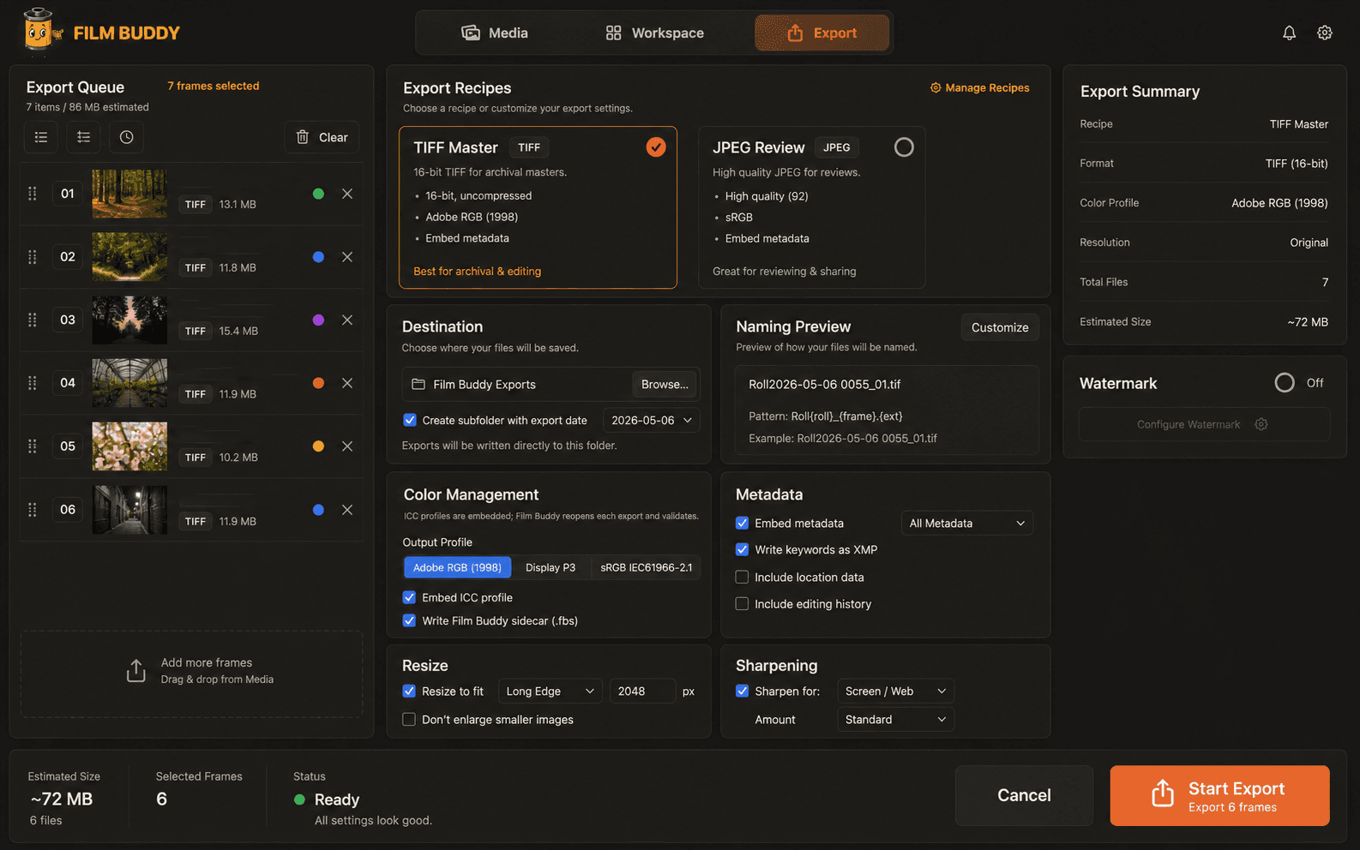Viewport: 1360px width, 850px height.
Task: Uncheck Embed ICC profile
Action: (x=409, y=597)
